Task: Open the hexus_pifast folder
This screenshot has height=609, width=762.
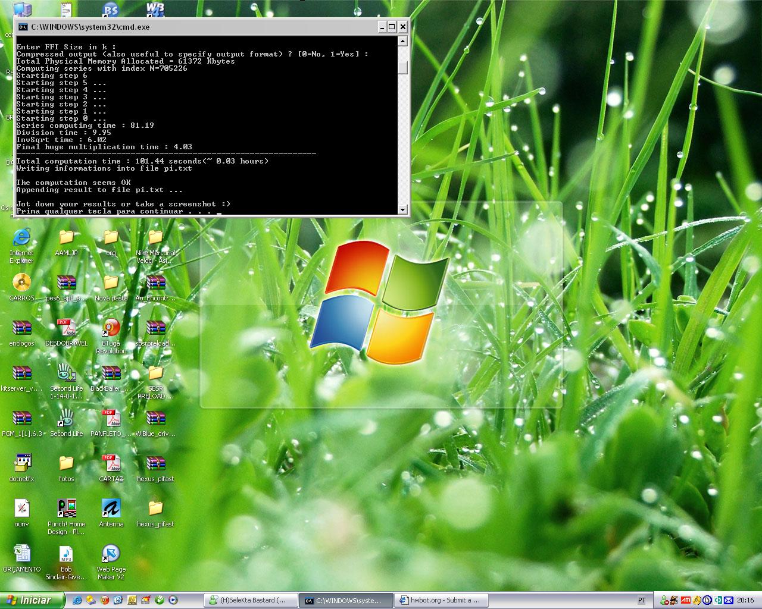Action: coord(155,508)
